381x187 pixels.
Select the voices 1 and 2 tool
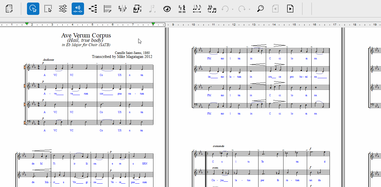(x=137, y=9)
